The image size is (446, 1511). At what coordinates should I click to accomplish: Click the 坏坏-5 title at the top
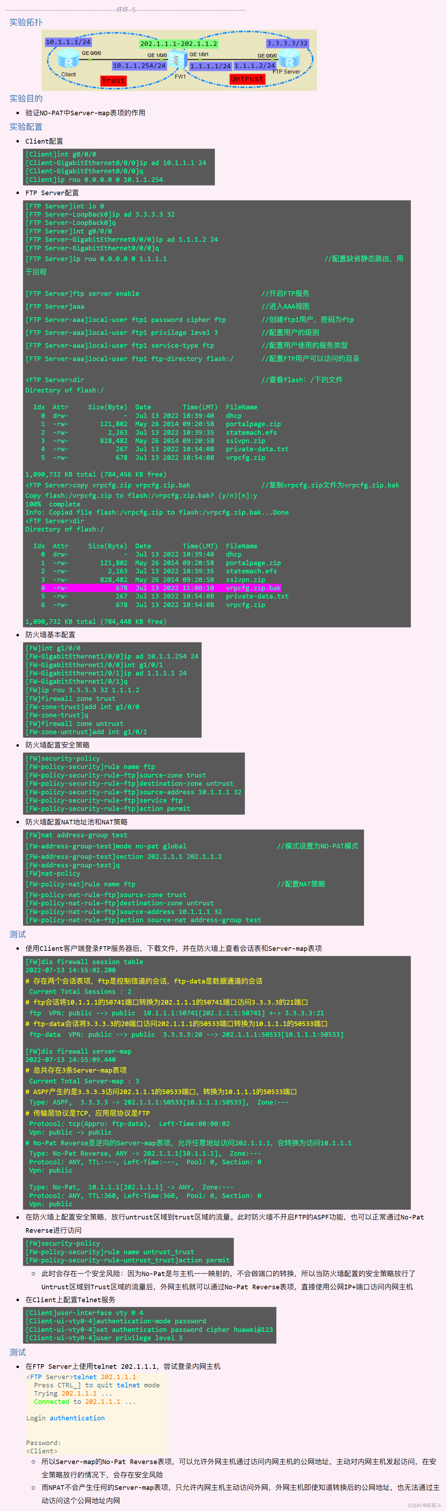coord(126,9)
